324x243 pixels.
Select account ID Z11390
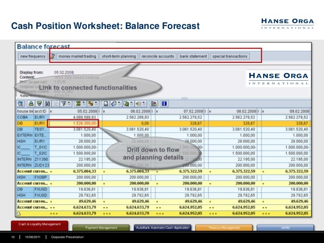(x=41, y=159)
